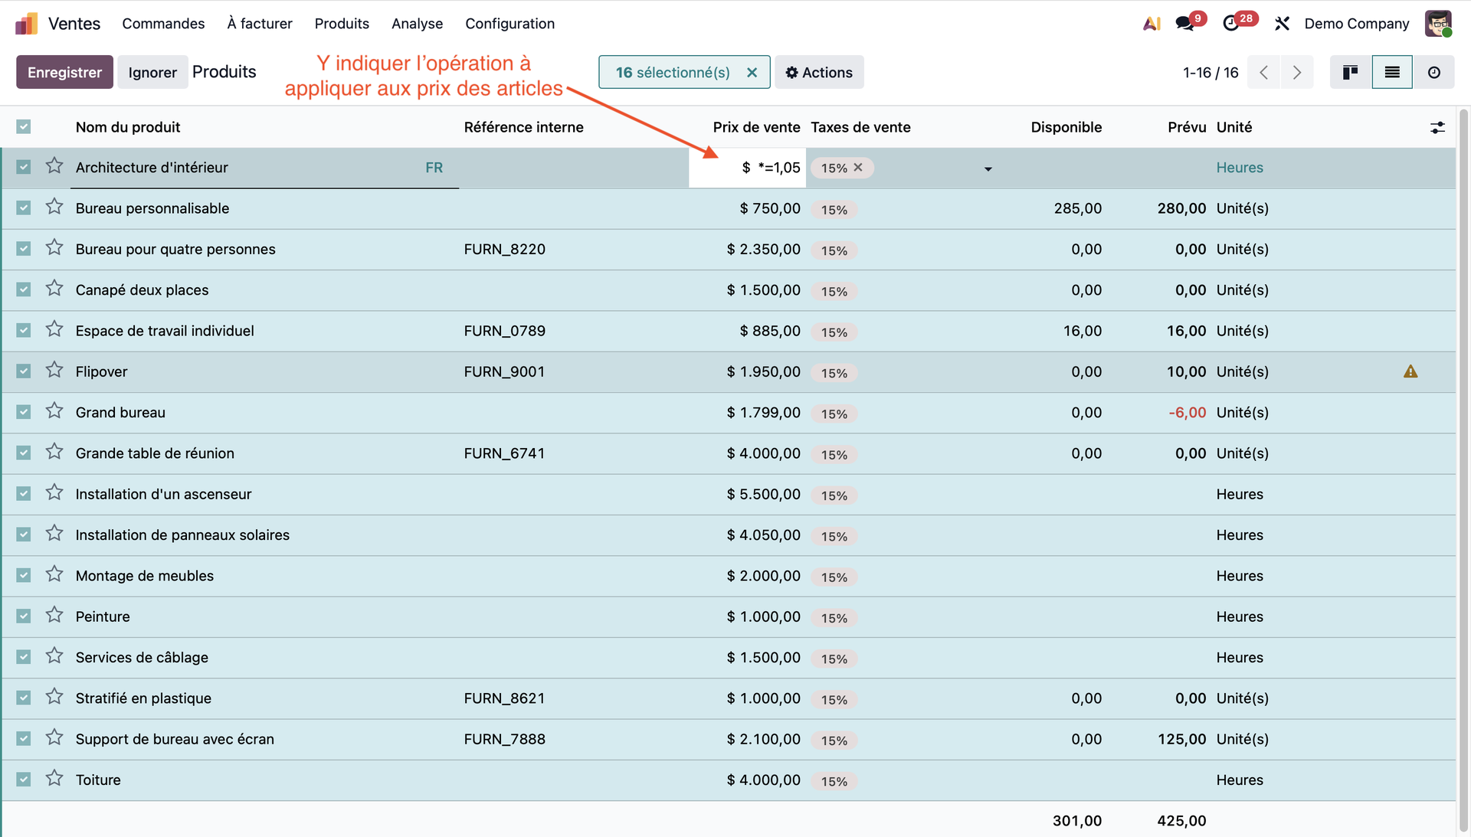Switch to Kanban view
Viewport: 1471px width, 837px height.
[1350, 72]
